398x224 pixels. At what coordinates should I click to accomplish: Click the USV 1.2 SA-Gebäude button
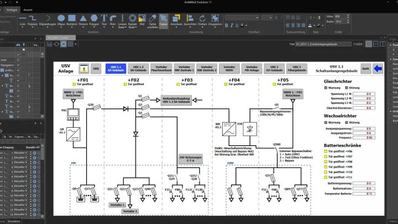[138, 69]
